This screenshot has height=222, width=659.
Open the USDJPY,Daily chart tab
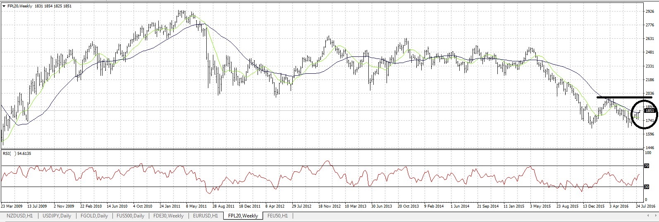click(57, 215)
